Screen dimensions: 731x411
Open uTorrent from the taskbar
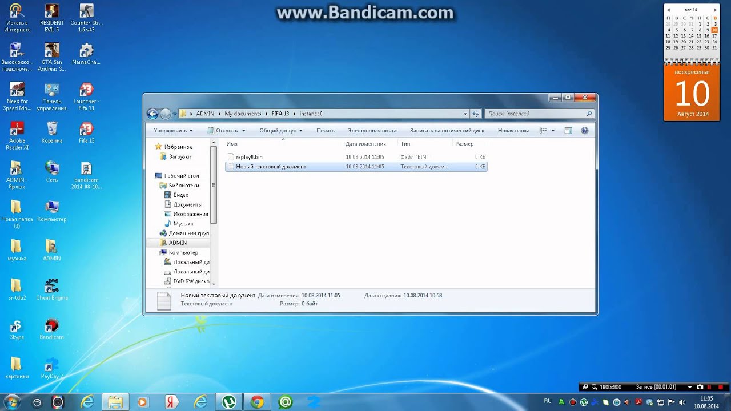point(229,402)
